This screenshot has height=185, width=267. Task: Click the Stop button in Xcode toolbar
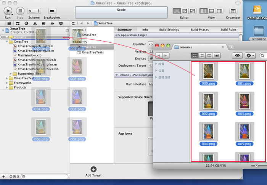(x=20, y=11)
